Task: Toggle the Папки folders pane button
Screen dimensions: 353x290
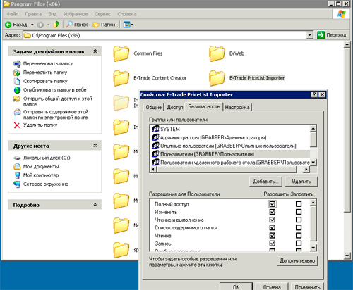Action: click(104, 25)
